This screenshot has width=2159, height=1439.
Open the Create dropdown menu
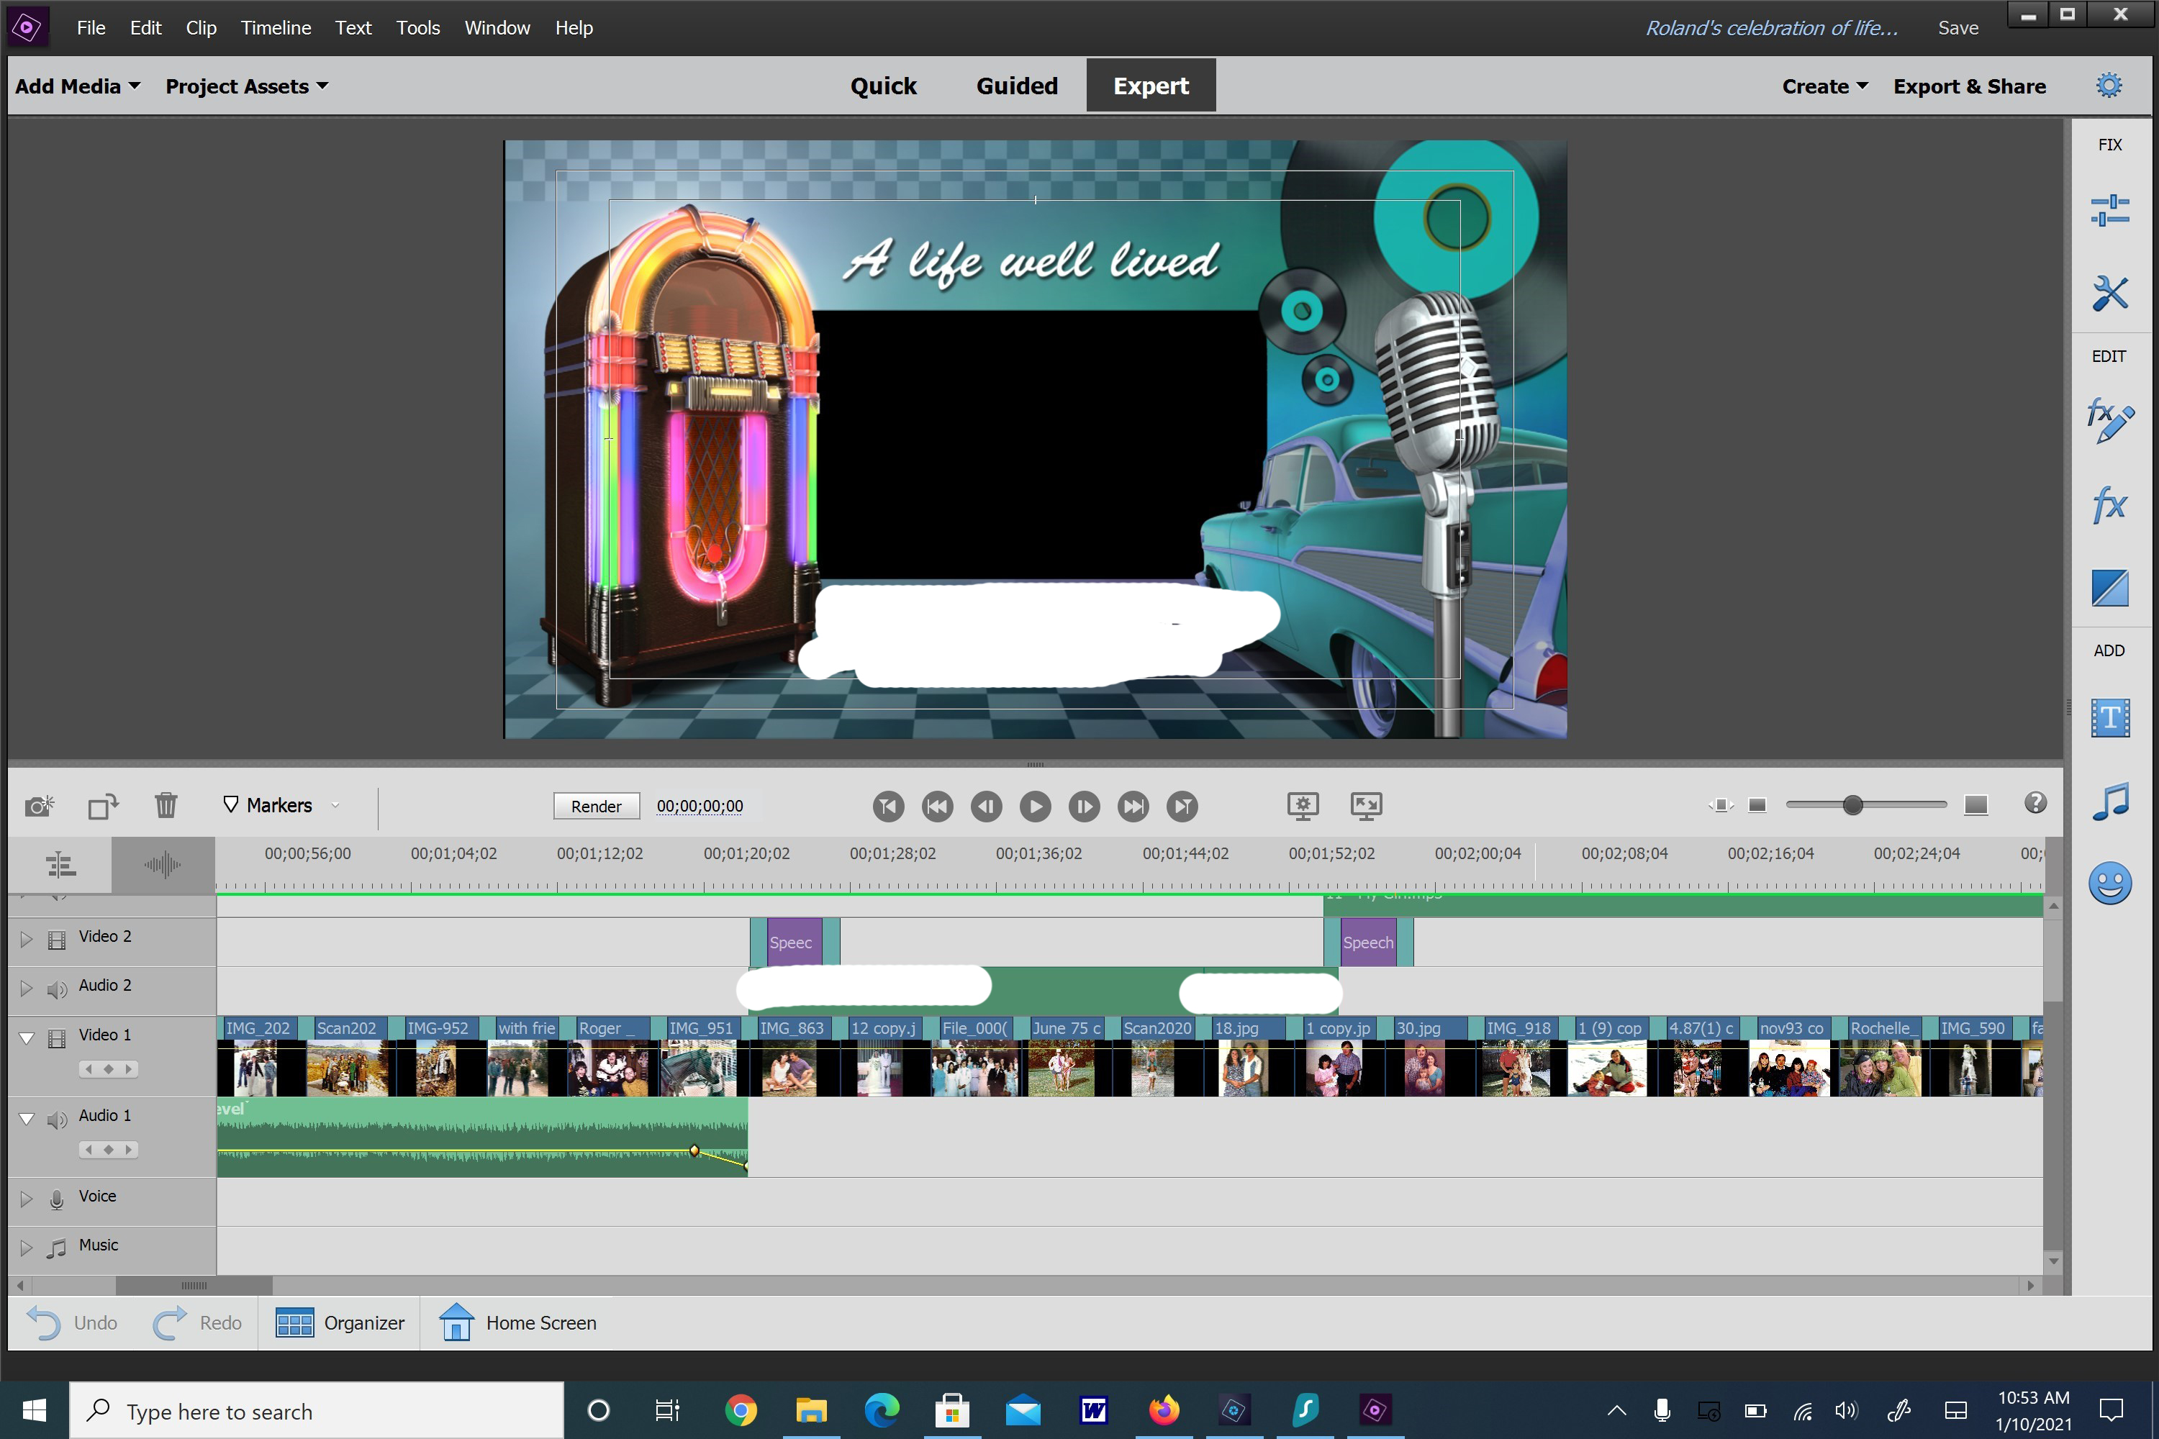[x=1823, y=86]
